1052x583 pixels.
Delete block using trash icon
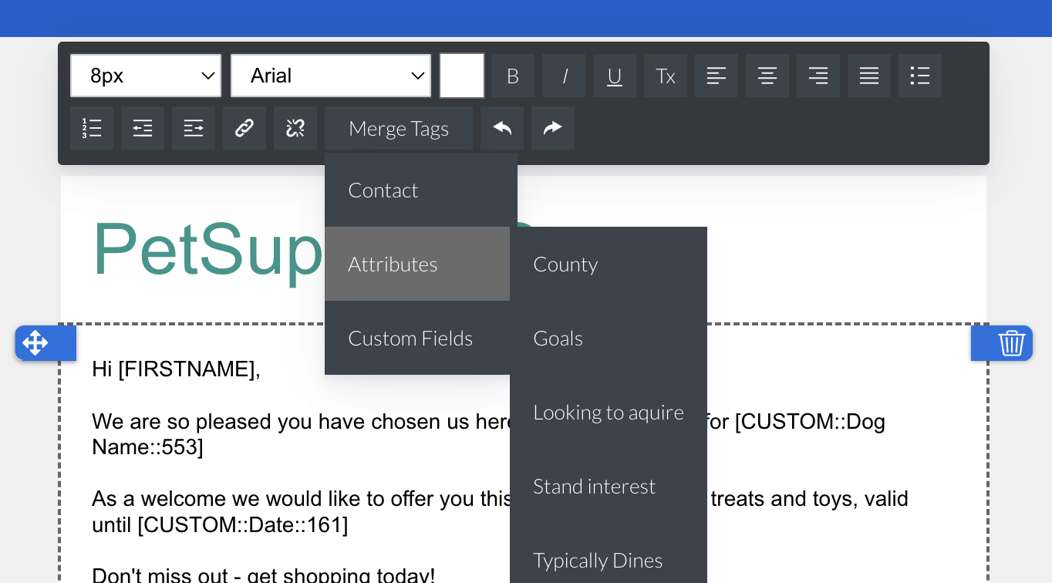[1011, 343]
